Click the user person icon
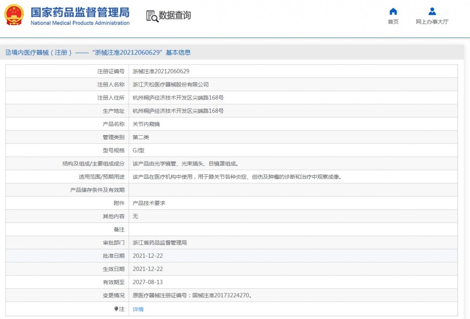Screen dimensions: 470x319 point(432,11)
